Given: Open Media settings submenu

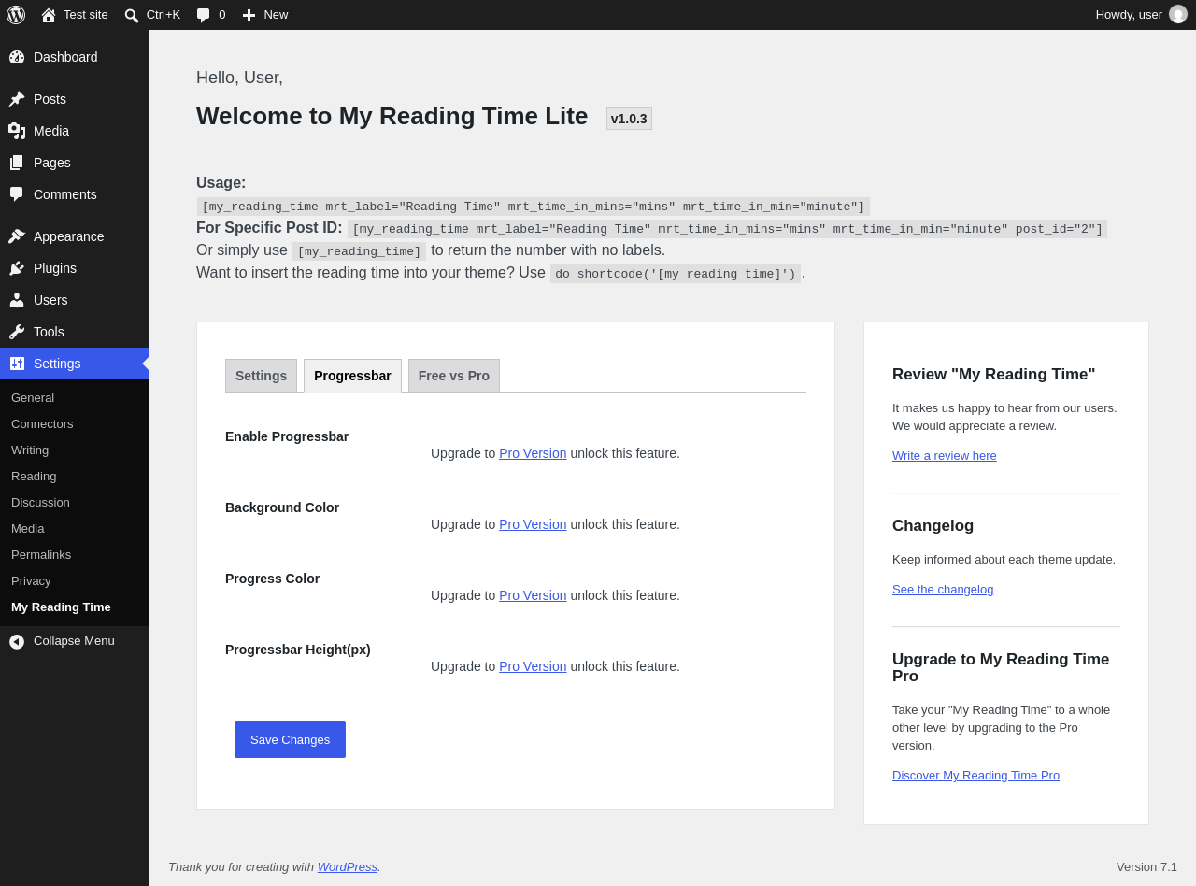Looking at the screenshot, I should tap(75, 528).
